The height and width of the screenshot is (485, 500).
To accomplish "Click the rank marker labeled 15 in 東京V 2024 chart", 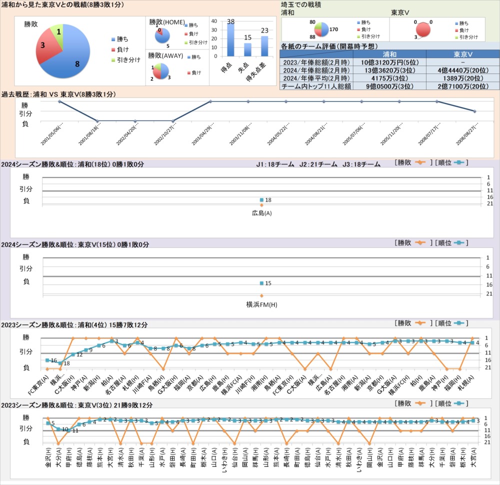I will pyautogui.click(x=262, y=283).
